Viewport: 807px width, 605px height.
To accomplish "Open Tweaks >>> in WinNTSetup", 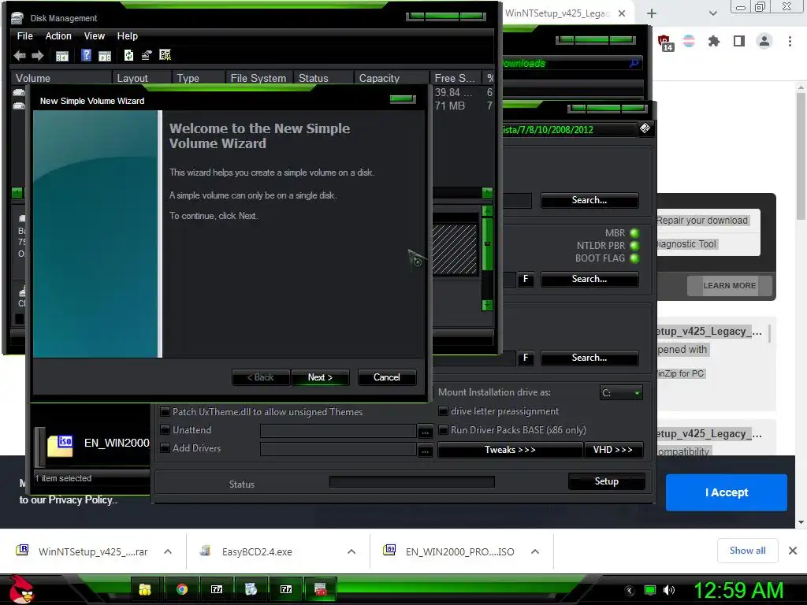I will click(x=510, y=450).
